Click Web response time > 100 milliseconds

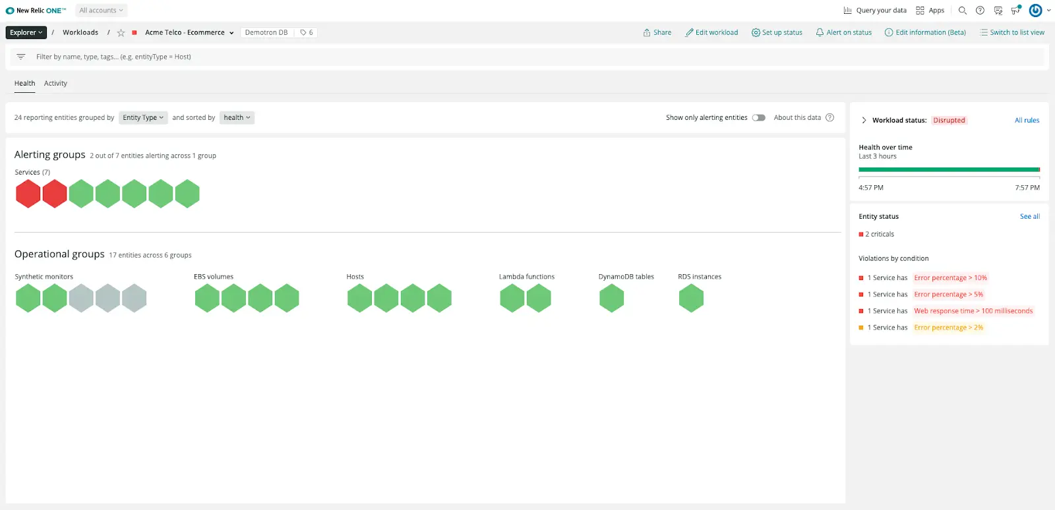973,311
